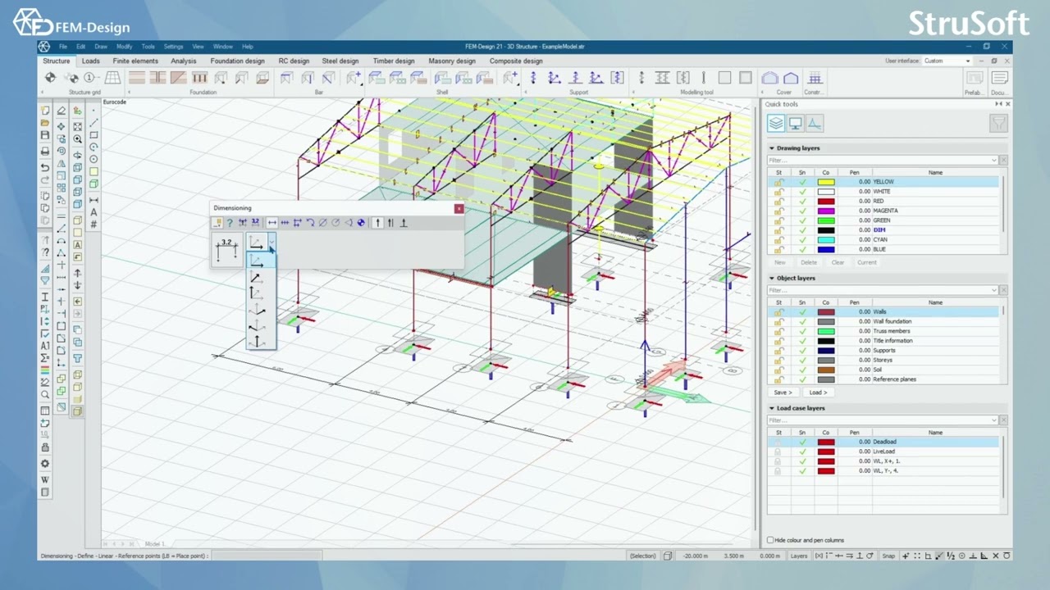
Task: Click the Snap button in status bar
Action: tap(888, 556)
